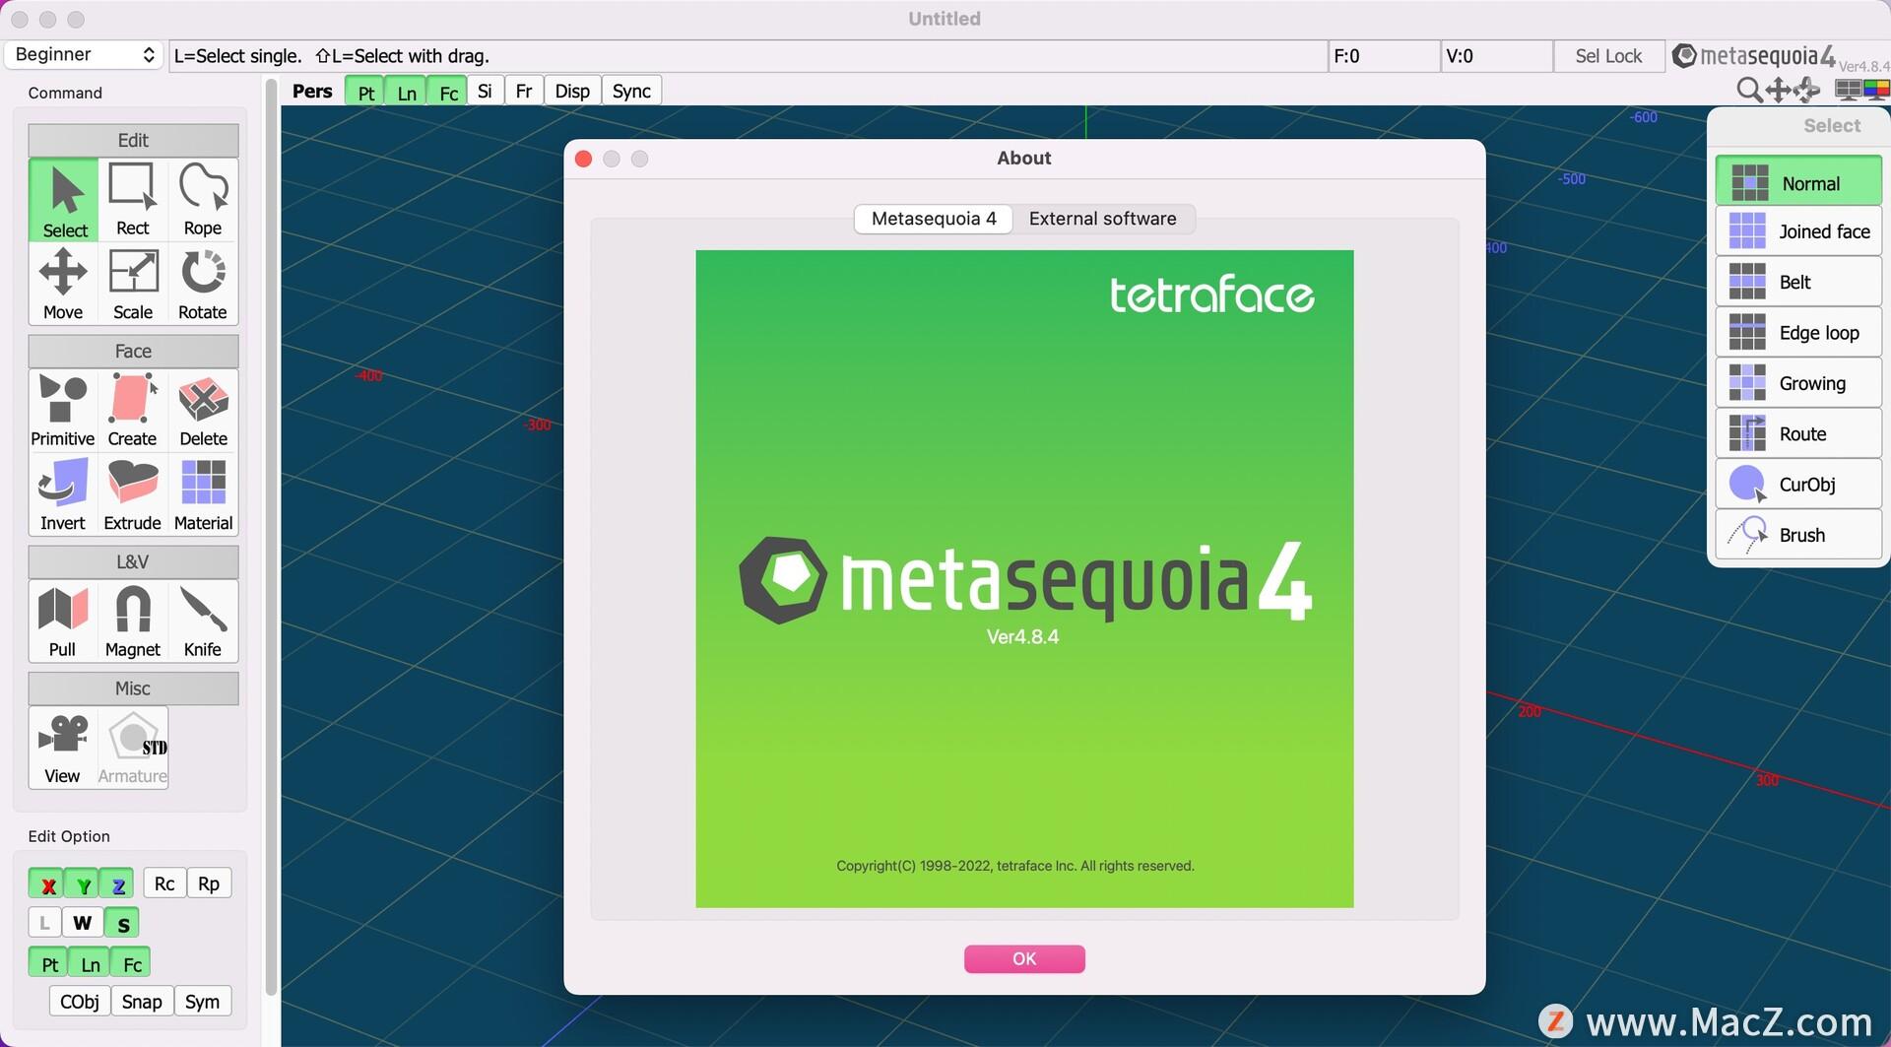
Task: Use the Invert face tool
Action: point(63,494)
